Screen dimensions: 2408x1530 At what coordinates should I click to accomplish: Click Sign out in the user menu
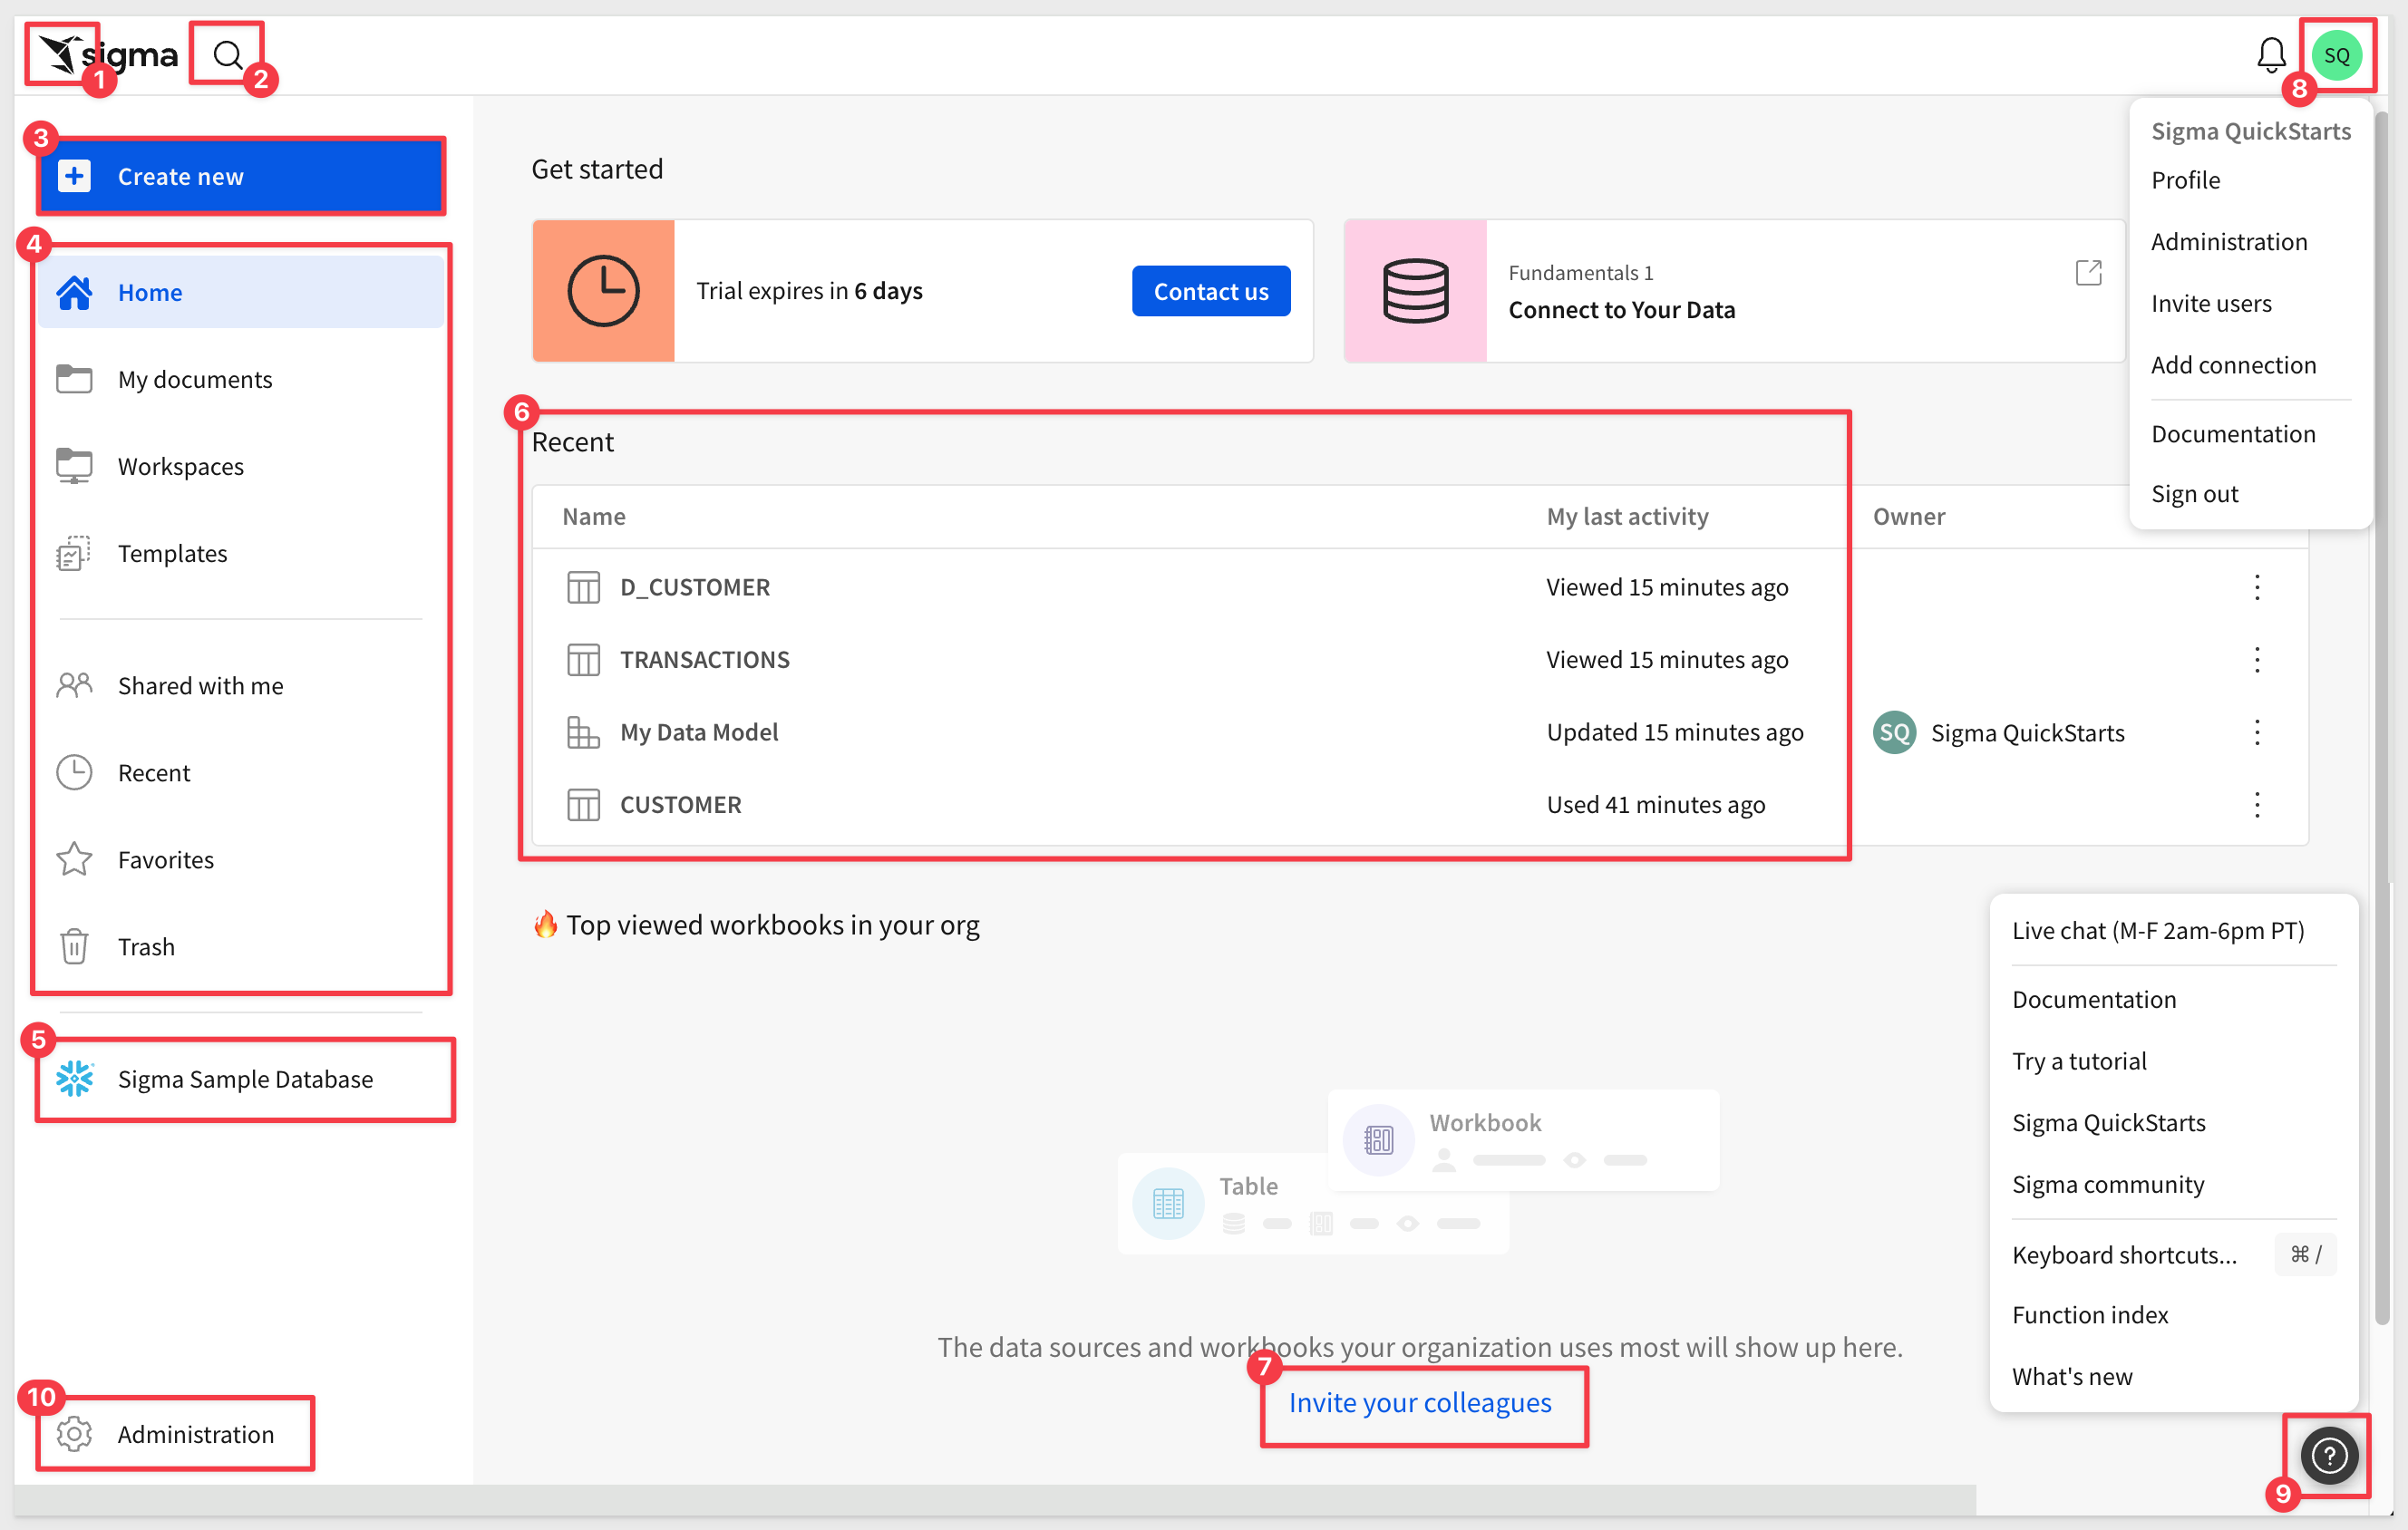point(2194,494)
